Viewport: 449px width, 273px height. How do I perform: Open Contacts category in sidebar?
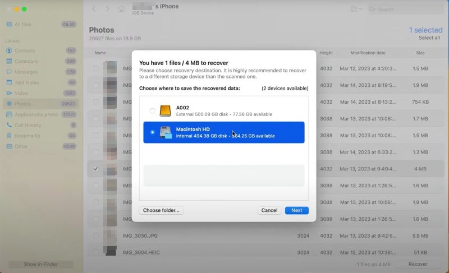click(x=41, y=50)
